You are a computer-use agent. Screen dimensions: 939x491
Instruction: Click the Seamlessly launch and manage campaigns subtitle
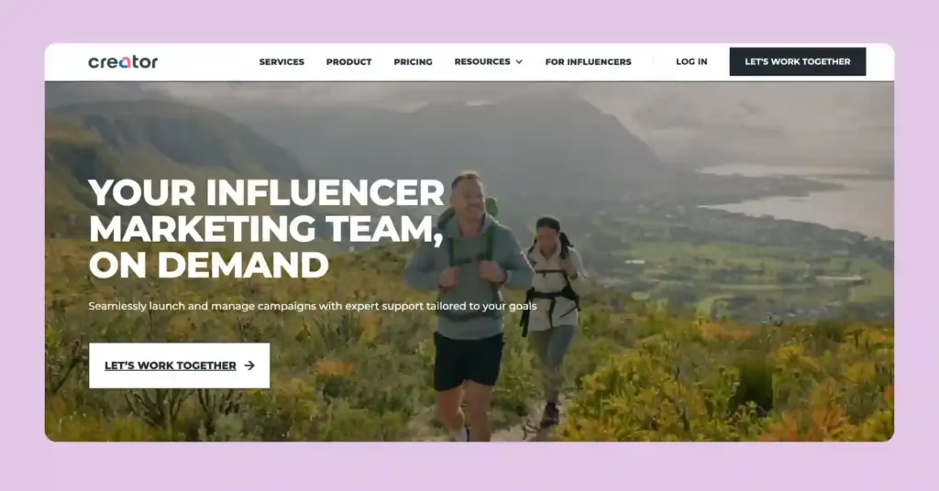[x=313, y=306]
